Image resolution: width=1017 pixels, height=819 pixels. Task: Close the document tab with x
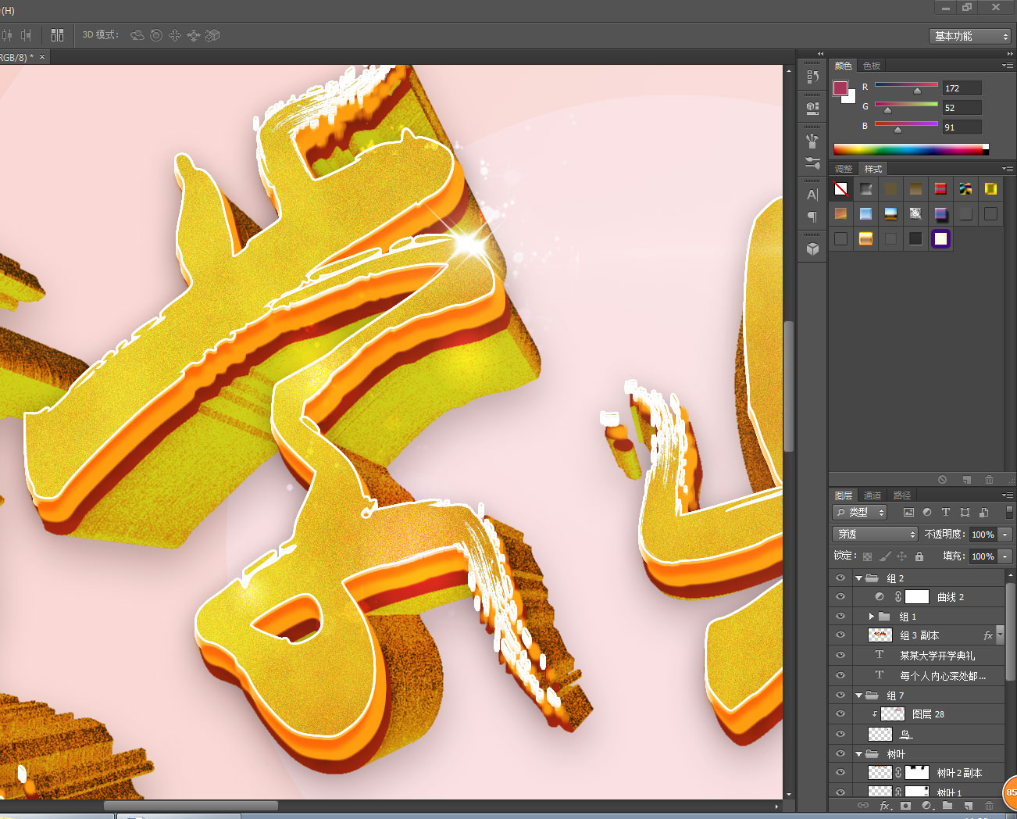[x=42, y=57]
